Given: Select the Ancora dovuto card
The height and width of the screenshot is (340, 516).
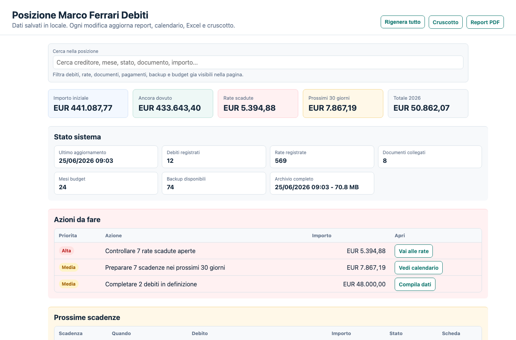Looking at the screenshot, I should 173,104.
